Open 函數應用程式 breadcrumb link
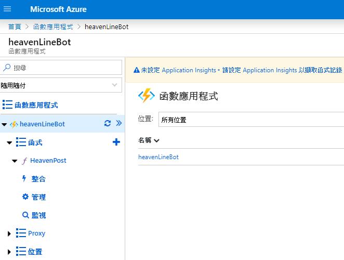The width and height of the screenshot is (344, 260). (x=53, y=27)
